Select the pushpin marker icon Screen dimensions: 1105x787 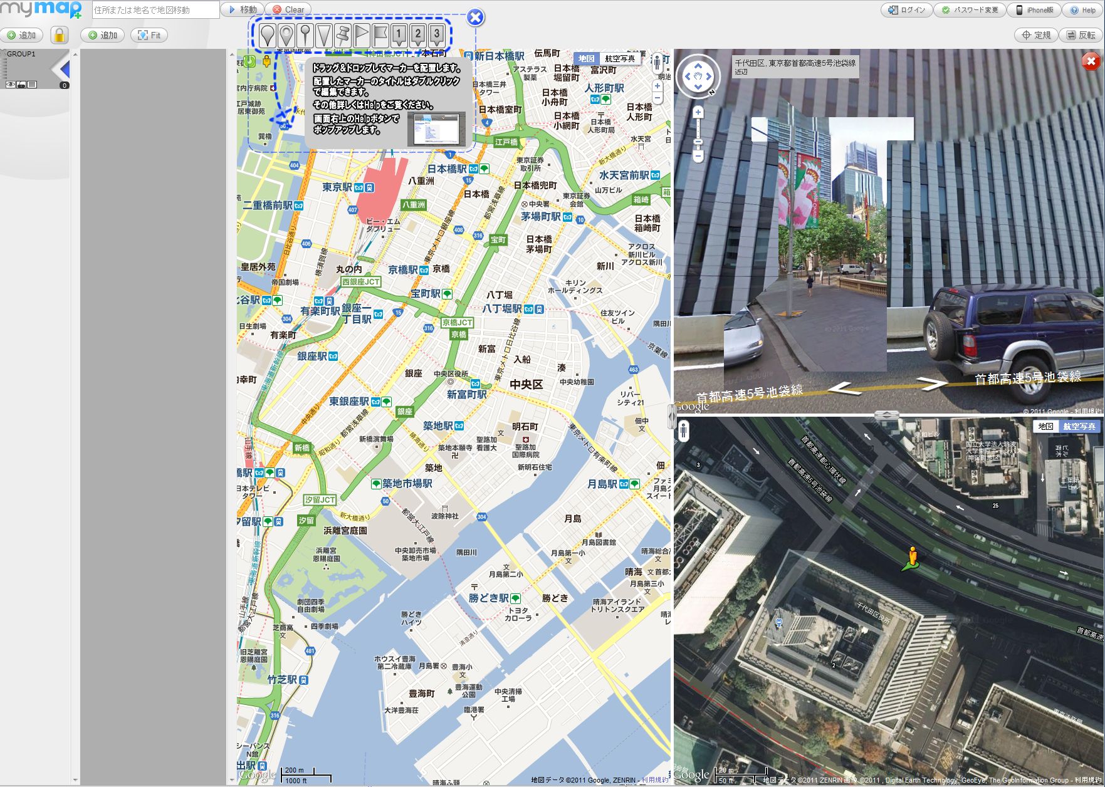[x=343, y=34]
